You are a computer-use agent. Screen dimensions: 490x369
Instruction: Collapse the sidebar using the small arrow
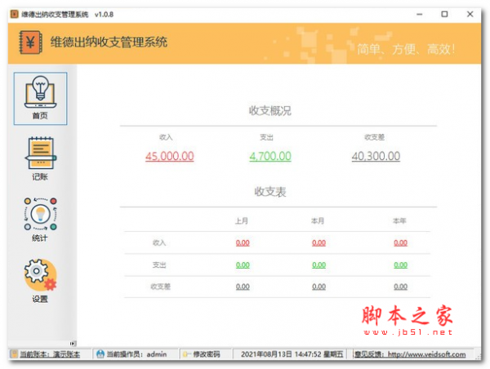click(73, 343)
